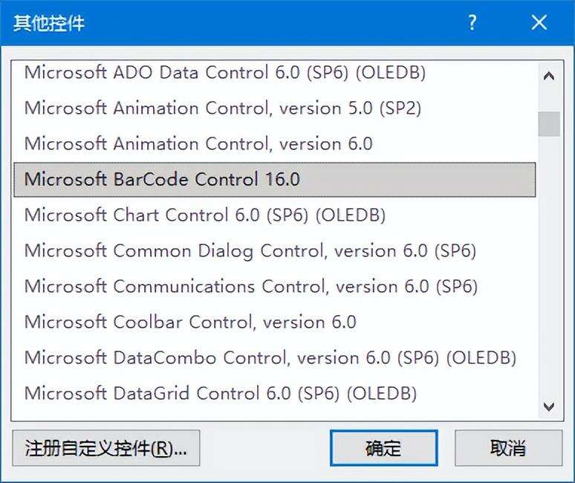
Task: Click the list scrollbar thumb
Action: click(549, 124)
